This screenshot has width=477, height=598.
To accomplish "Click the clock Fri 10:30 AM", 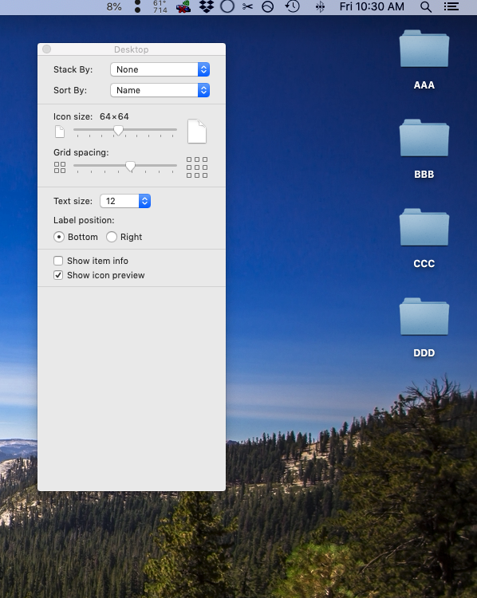I will [x=372, y=7].
